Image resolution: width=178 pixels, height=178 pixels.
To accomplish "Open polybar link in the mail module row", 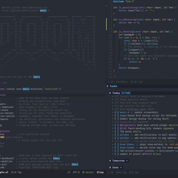I will (124, 135).
